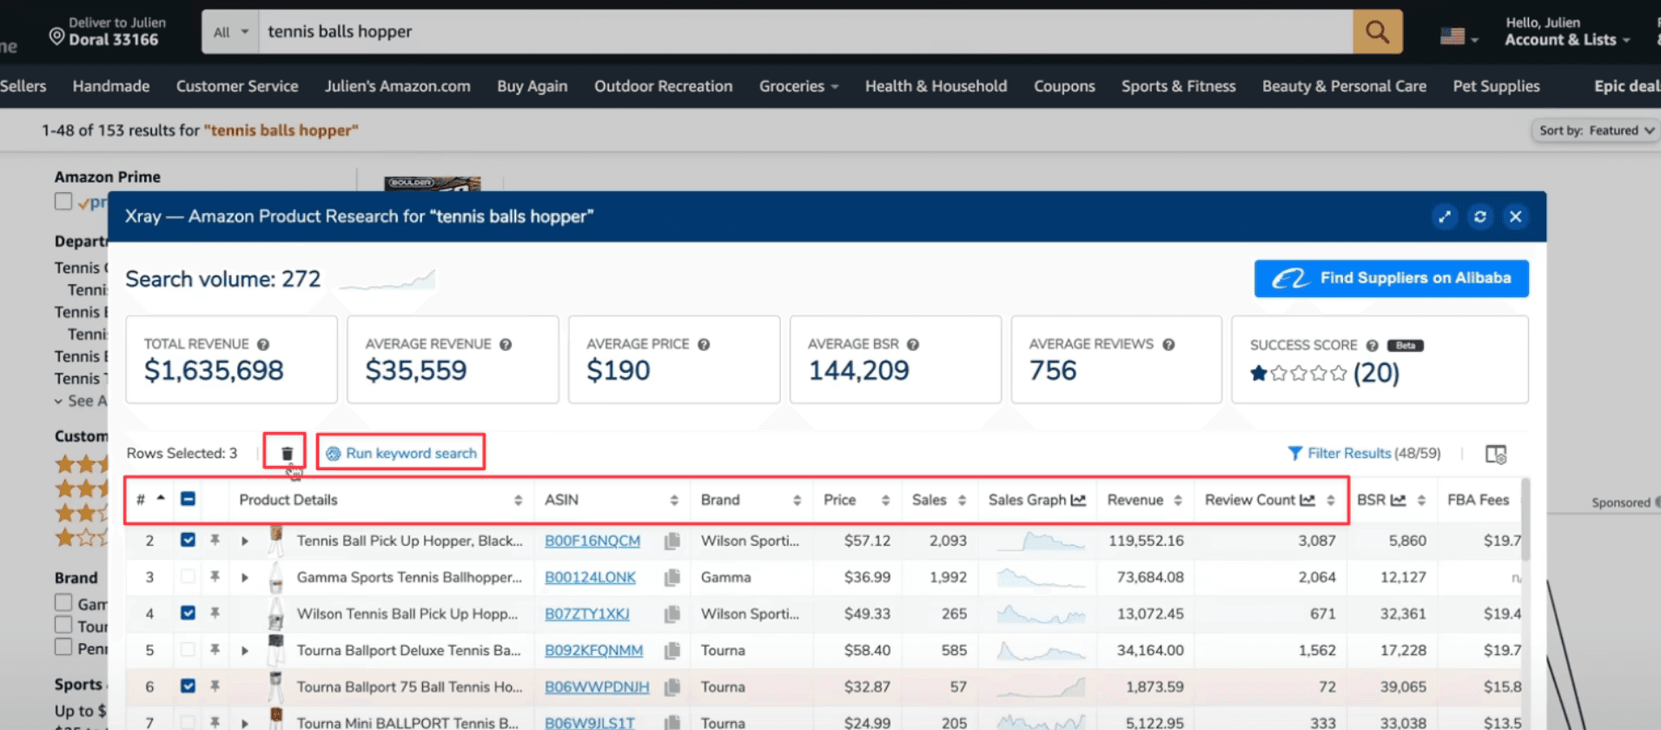Copy ASIN B06WWPDNJH with copy icon
Screen dimensions: 1661x730
(x=672, y=687)
